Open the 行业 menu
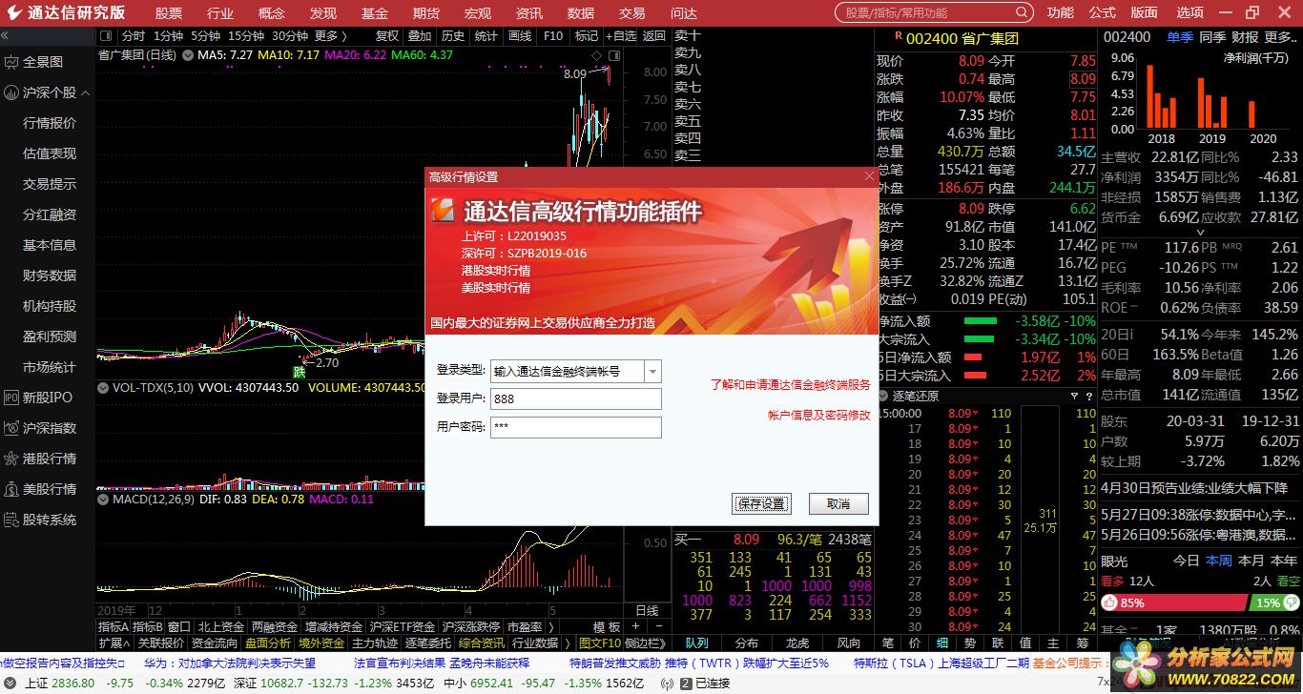 [x=220, y=13]
